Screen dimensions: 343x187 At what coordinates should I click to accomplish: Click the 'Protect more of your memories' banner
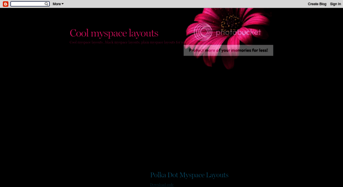tap(228, 50)
